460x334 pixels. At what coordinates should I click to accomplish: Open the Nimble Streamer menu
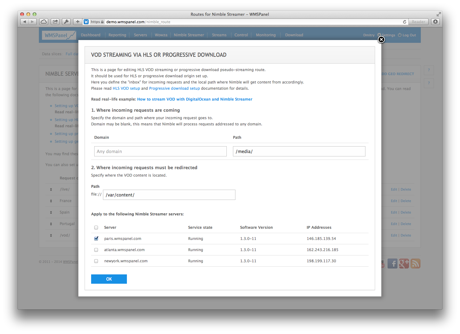coord(189,35)
